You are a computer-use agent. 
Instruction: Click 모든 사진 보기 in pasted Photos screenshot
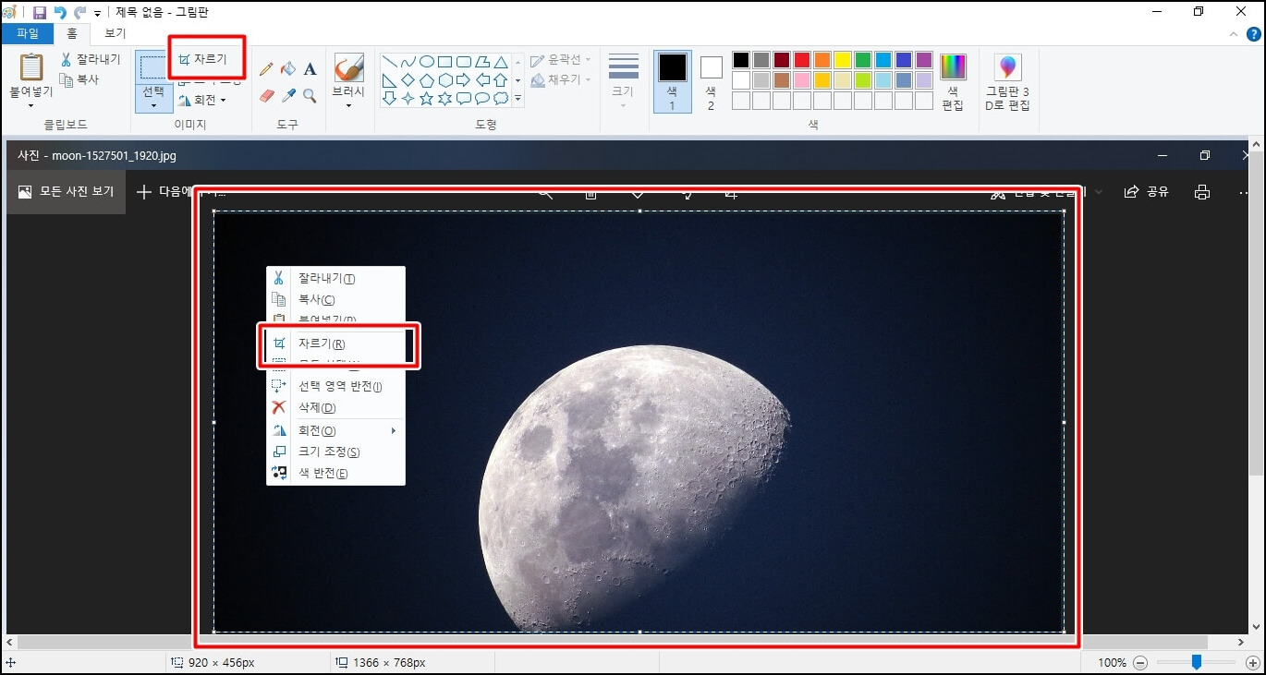(x=66, y=192)
